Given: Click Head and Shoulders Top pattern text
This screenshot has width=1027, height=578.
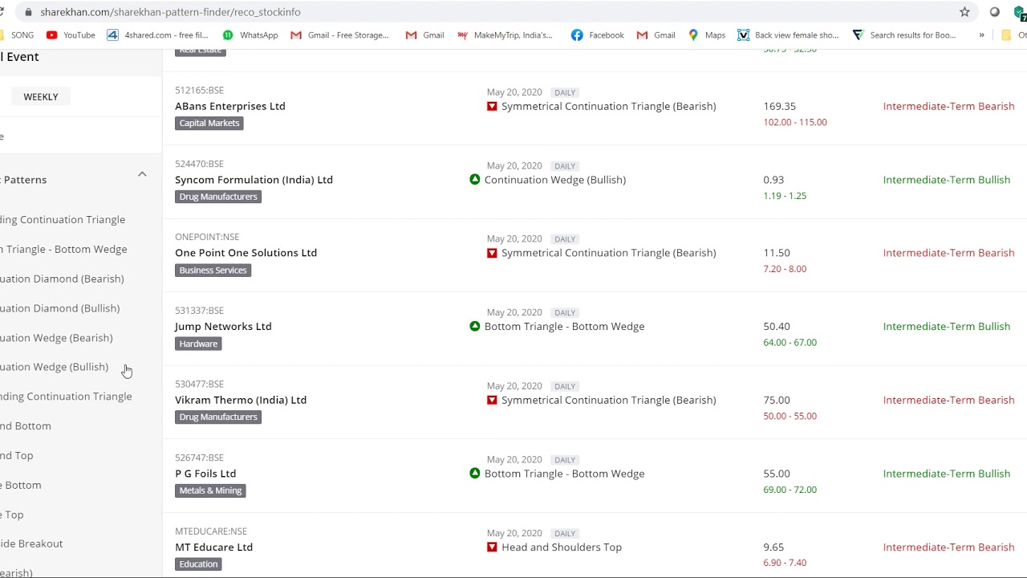Looking at the screenshot, I should click(x=562, y=547).
